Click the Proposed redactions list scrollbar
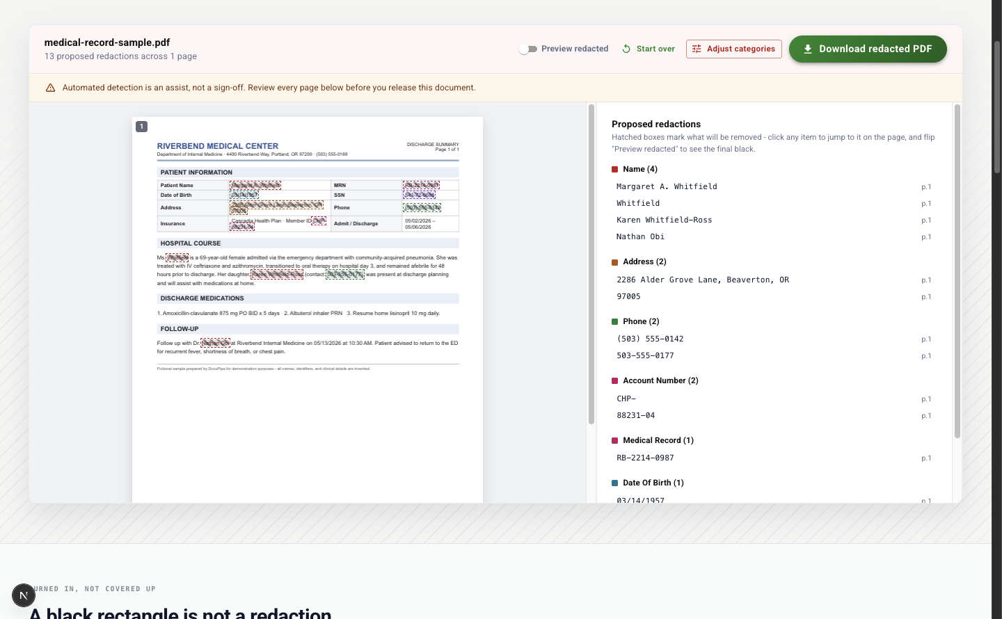1002x619 pixels. click(x=957, y=271)
